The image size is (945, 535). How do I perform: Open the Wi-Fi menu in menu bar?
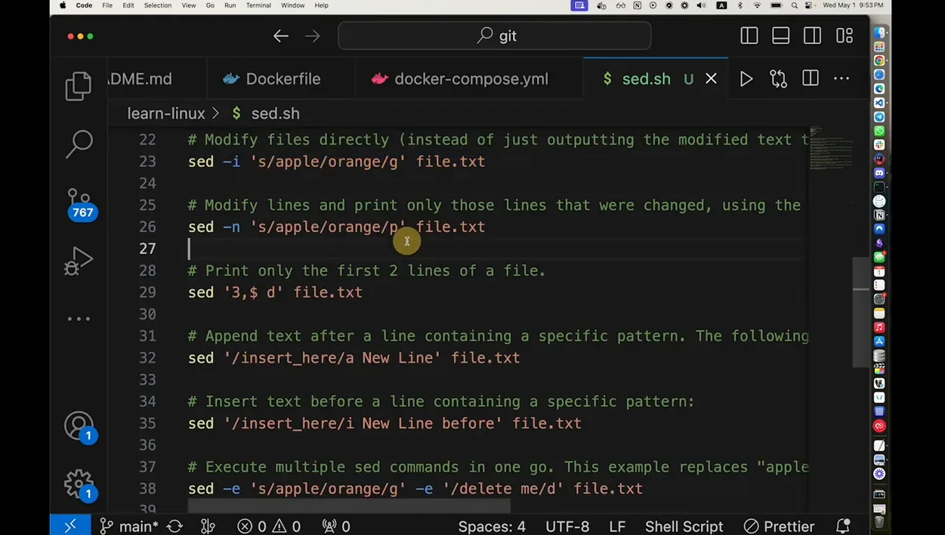tap(757, 5)
